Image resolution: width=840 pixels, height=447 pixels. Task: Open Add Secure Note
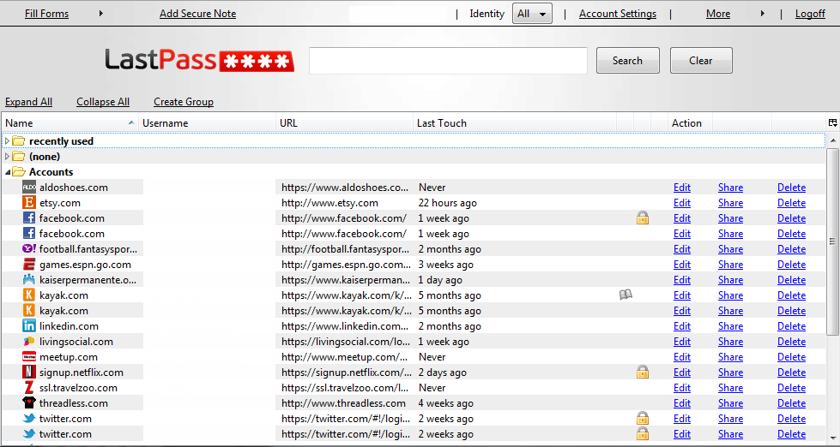tap(197, 14)
